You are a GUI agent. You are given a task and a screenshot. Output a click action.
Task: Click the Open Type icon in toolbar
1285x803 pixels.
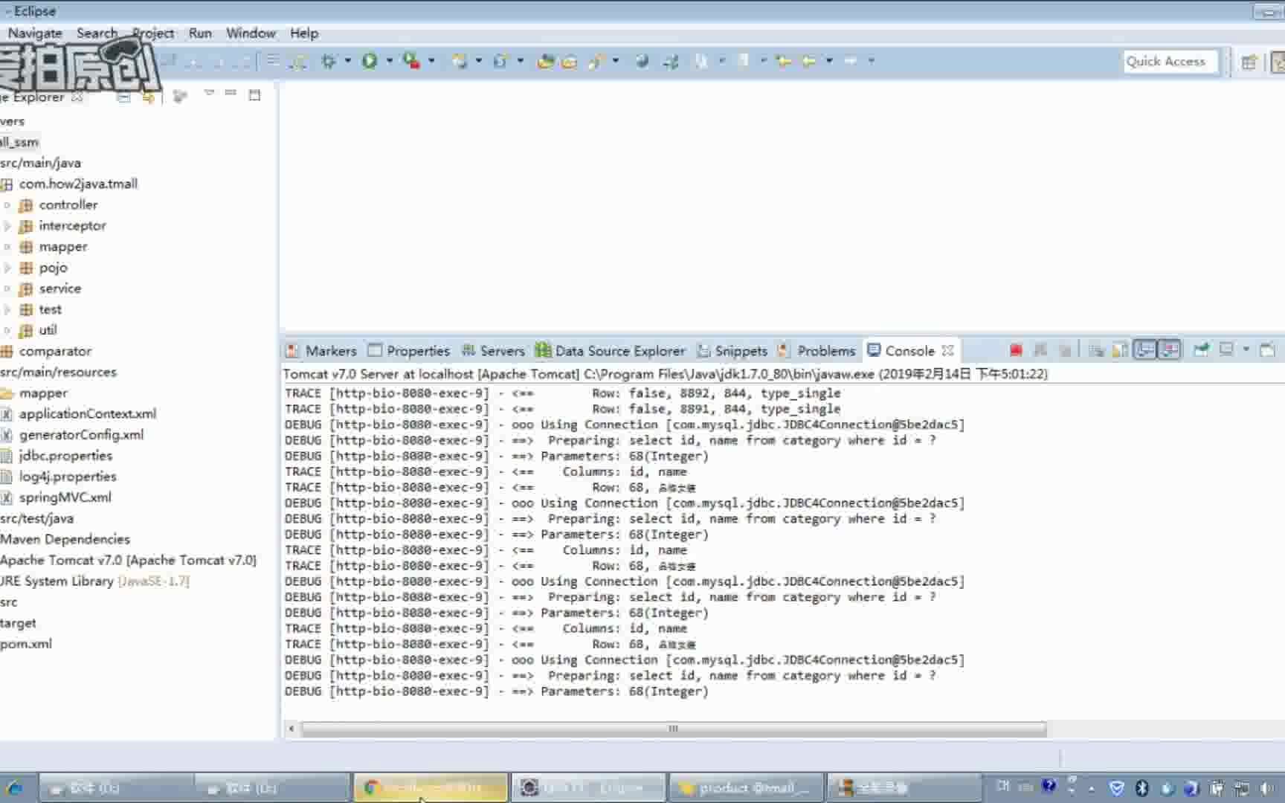pyautogui.click(x=545, y=61)
